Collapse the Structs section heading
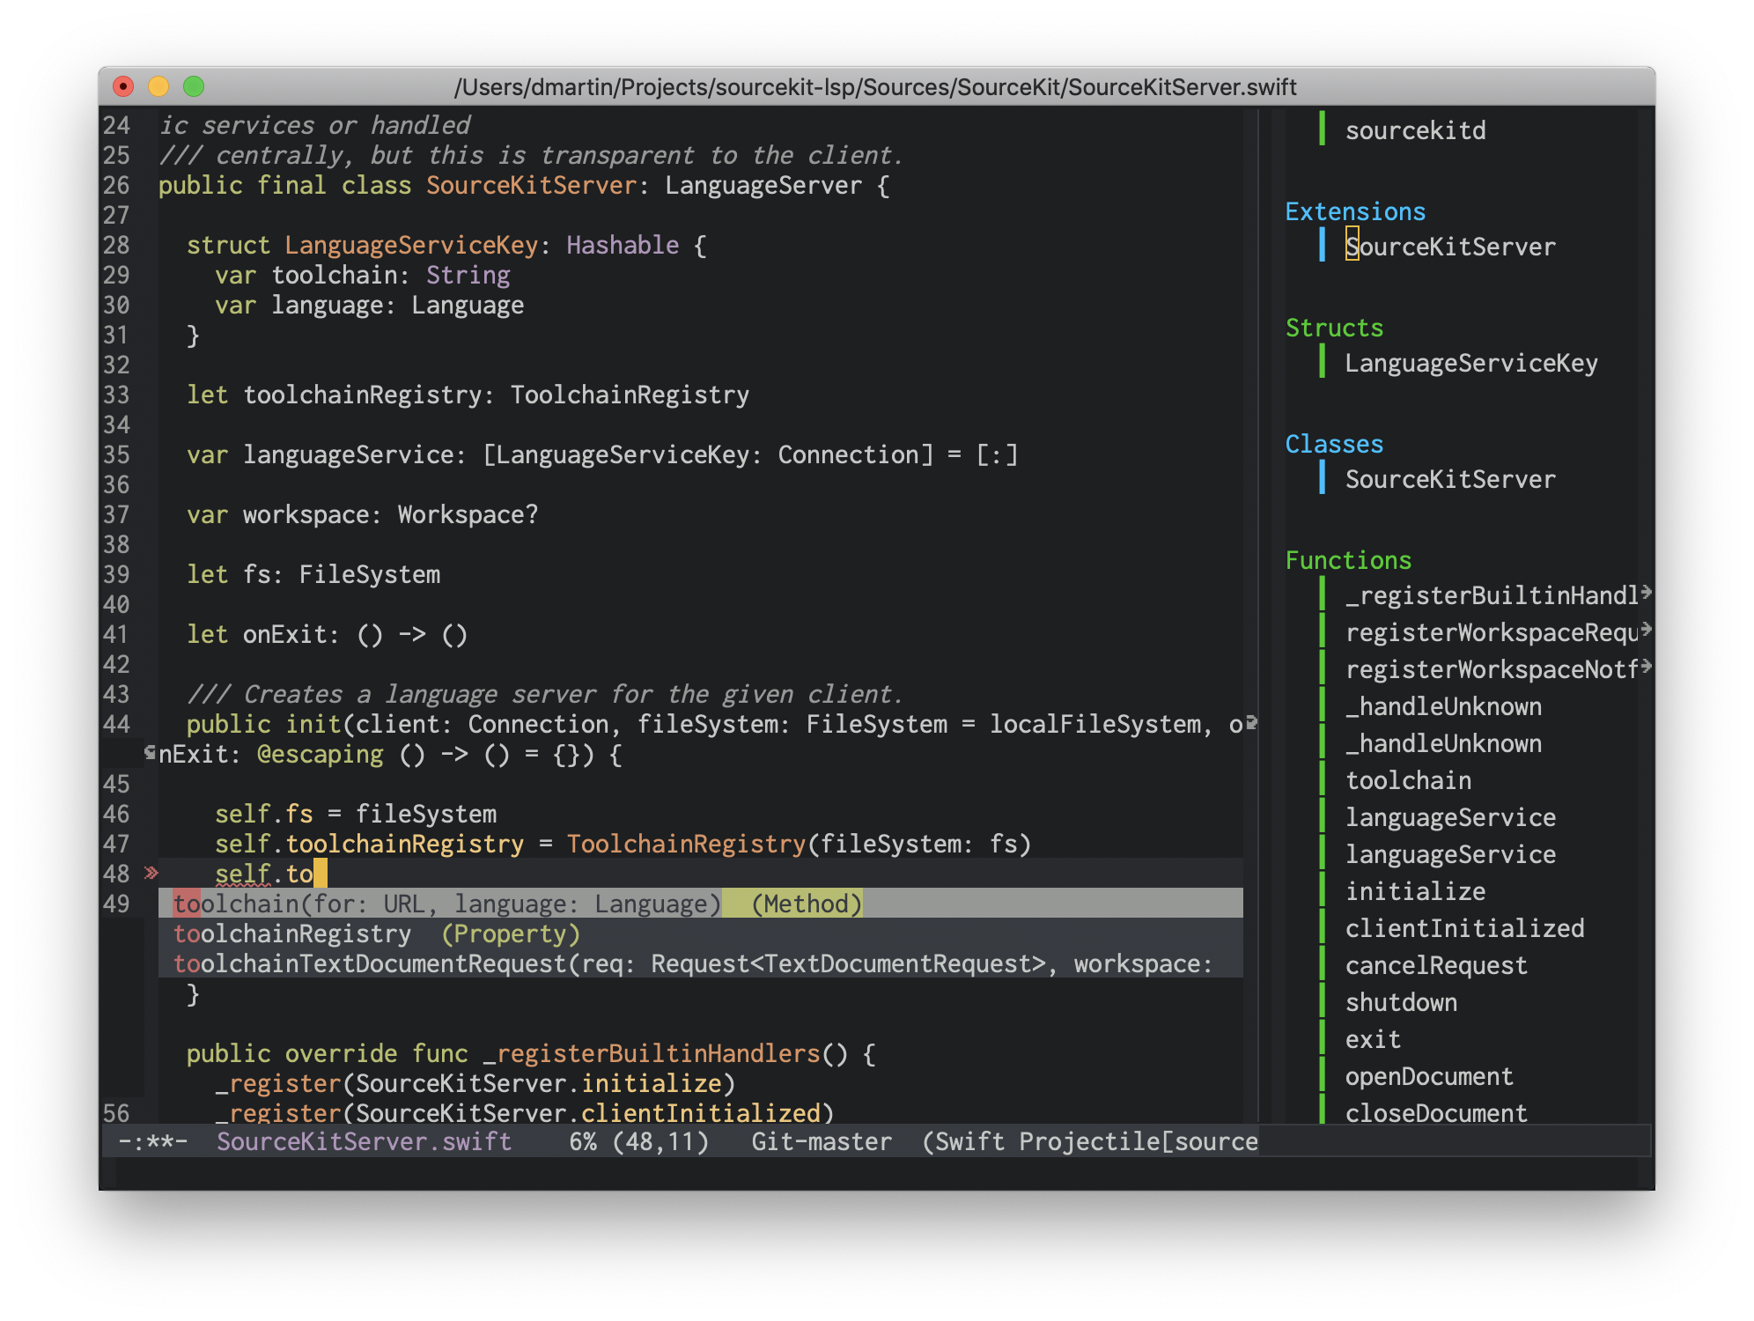1754x1321 pixels. click(x=1333, y=328)
